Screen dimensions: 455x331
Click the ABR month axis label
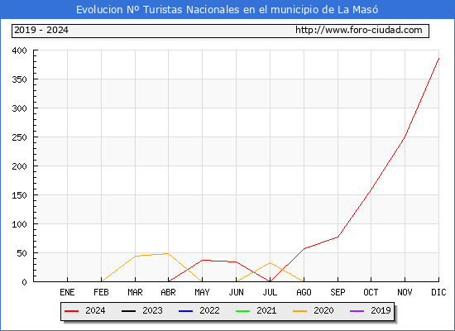point(168,292)
